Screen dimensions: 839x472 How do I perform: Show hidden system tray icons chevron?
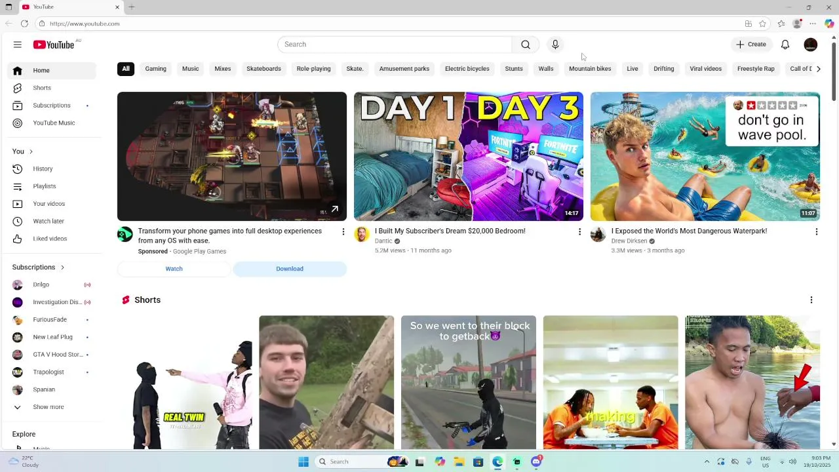click(707, 462)
